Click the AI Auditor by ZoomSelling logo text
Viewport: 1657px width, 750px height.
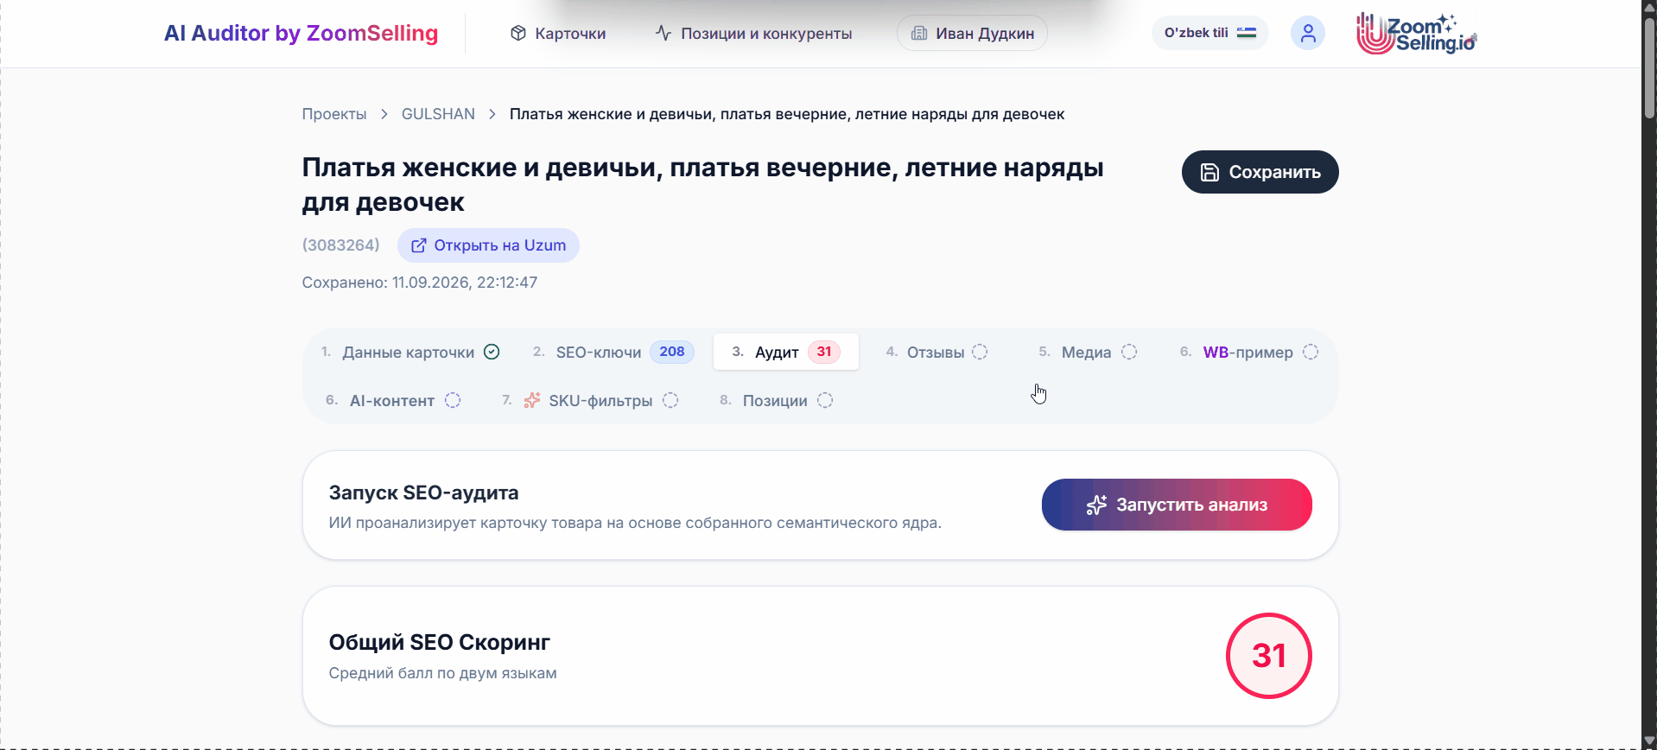click(301, 33)
